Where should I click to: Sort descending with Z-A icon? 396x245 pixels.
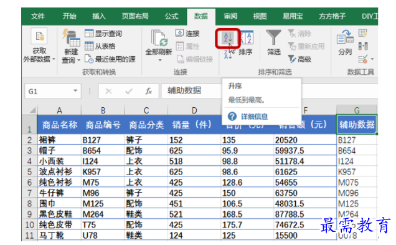pos(228,54)
